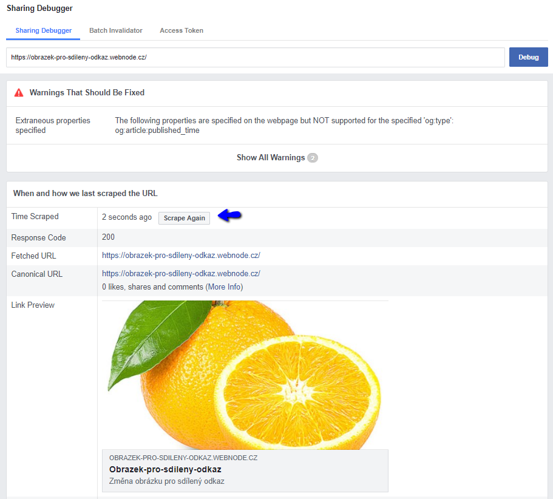Click the warnings count badge 2
553x499 pixels.
pos(313,158)
